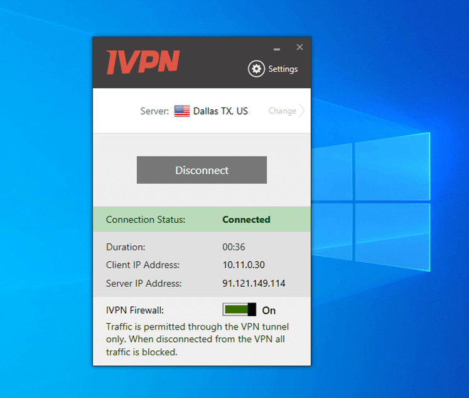This screenshot has width=469, height=398.
Task: Click the IVPN logo
Action: 143,62
